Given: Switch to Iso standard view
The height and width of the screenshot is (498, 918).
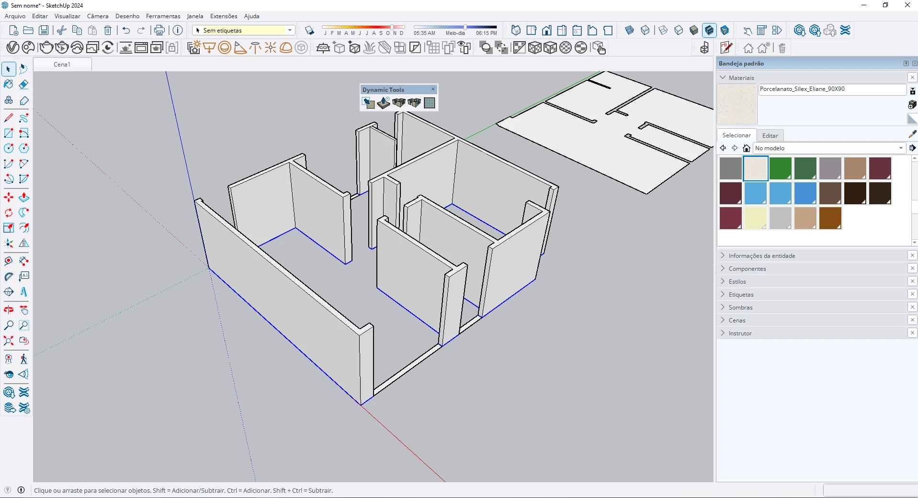Looking at the screenshot, I should (516, 30).
